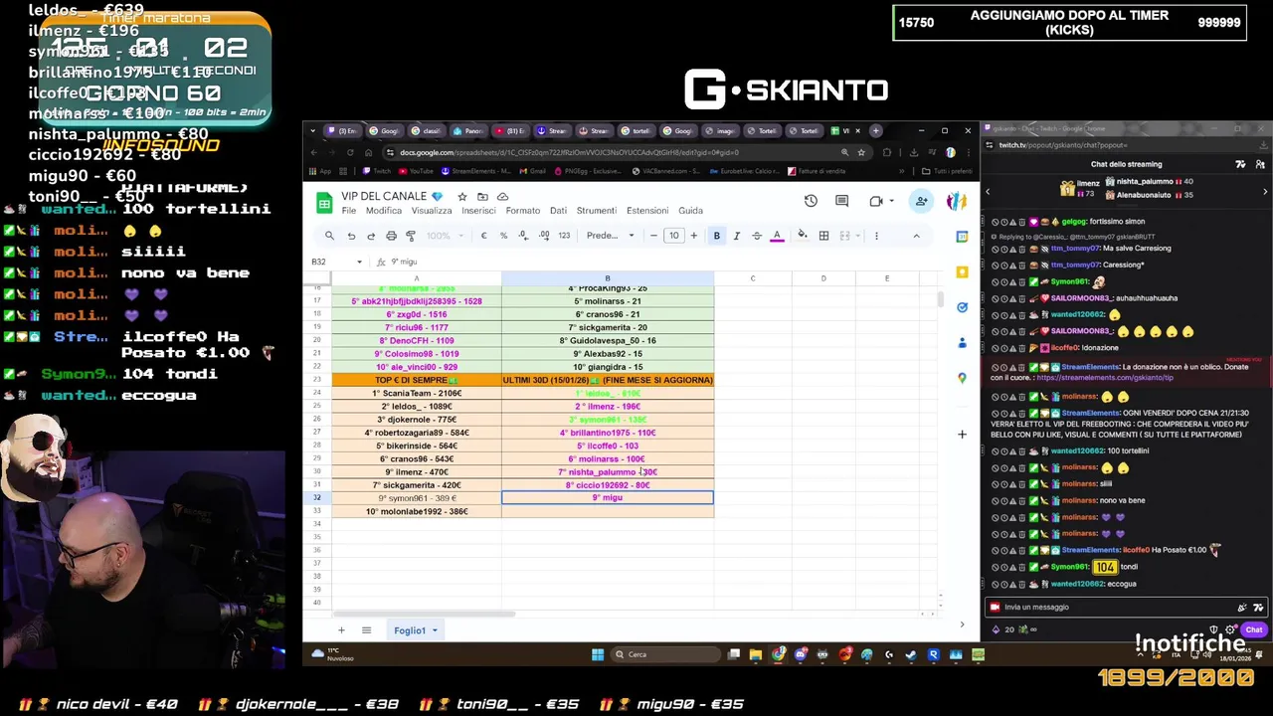This screenshot has height=716, width=1273.
Task: Click the Redo arrow in Sheets toolbar
Action: click(371, 236)
